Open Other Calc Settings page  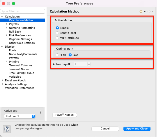click(22, 43)
